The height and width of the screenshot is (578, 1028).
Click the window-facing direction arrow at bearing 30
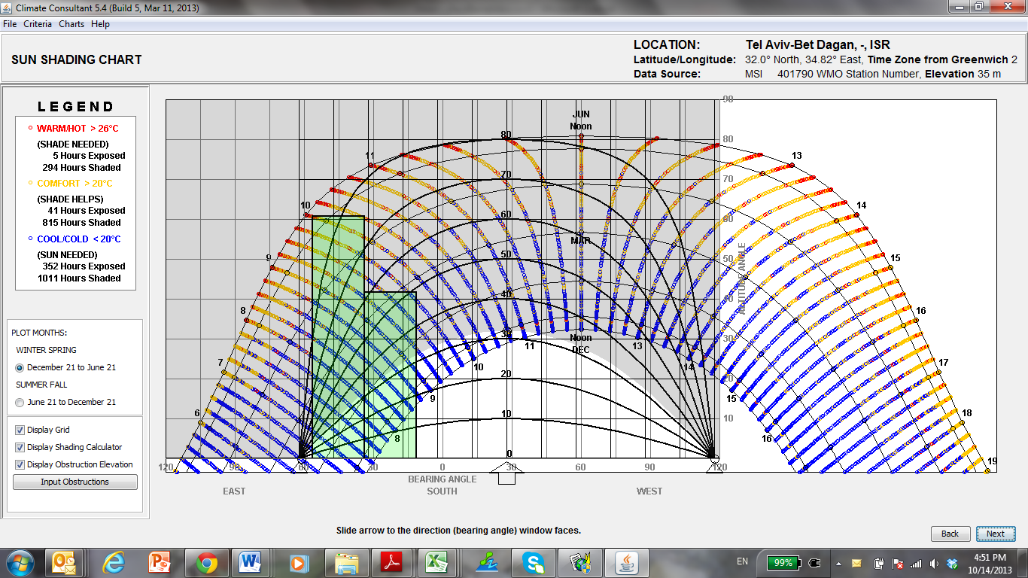coord(507,474)
